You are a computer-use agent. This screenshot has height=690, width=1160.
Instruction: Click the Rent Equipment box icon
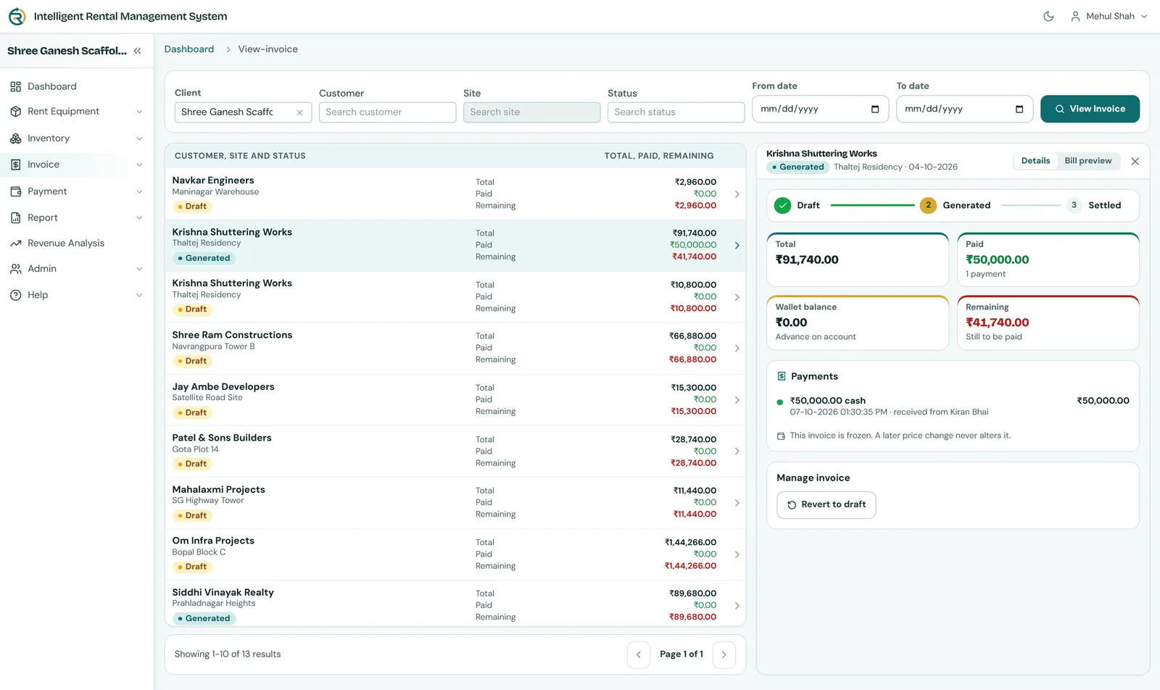click(x=16, y=112)
